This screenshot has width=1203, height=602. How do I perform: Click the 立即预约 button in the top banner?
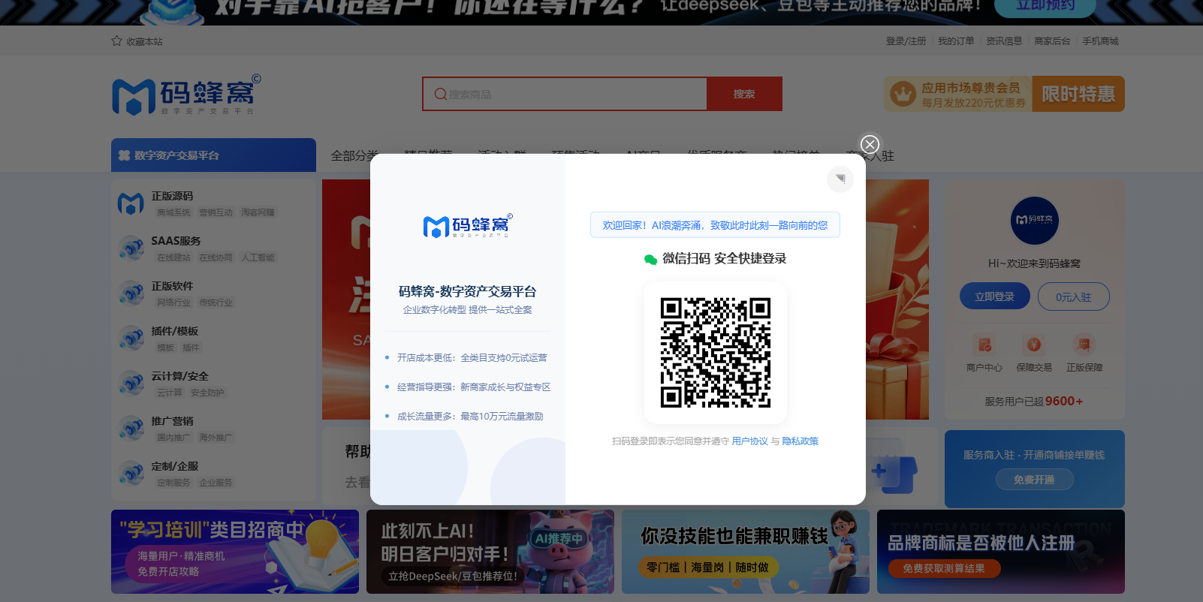(1045, 6)
